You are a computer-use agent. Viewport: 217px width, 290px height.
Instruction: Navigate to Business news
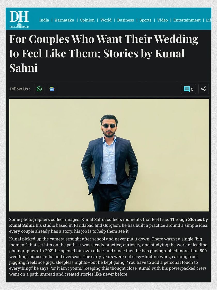tap(126, 20)
